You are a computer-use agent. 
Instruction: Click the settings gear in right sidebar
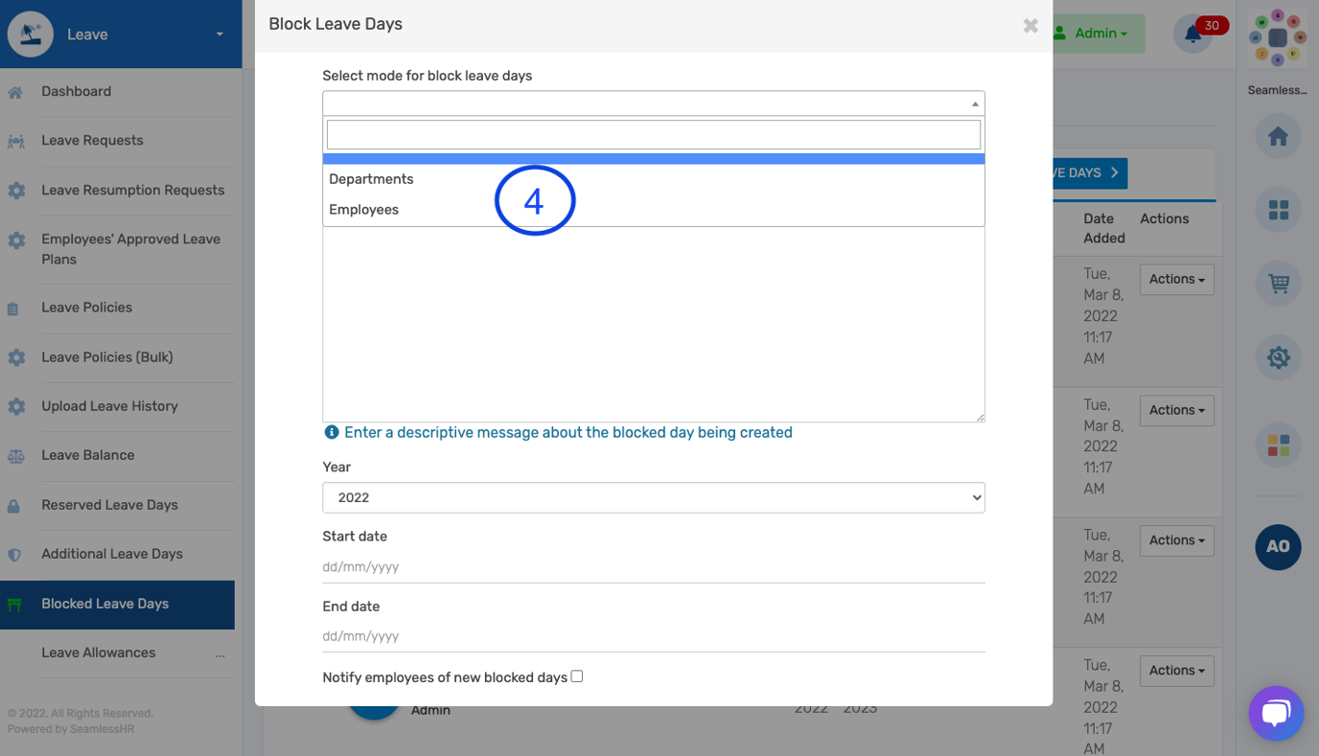(x=1278, y=357)
